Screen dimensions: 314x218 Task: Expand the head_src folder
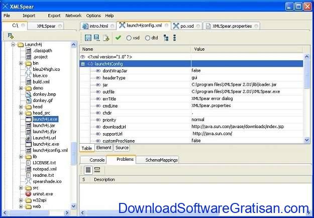(x=21, y=113)
